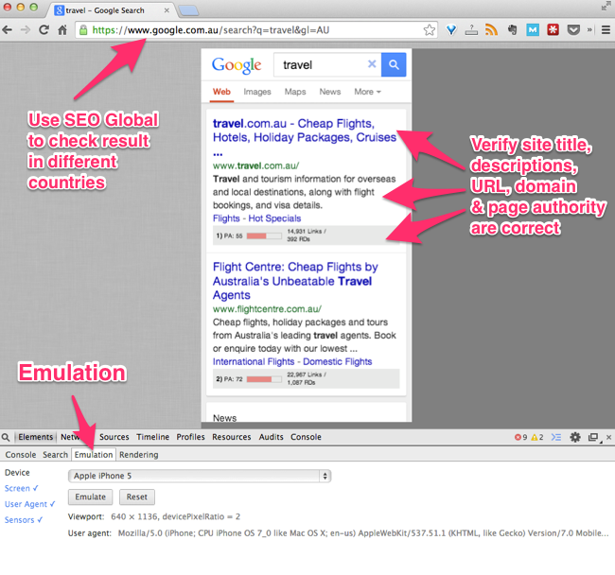Open the Flight Centre search result title
Screen dimensions: 615x575
point(295,281)
